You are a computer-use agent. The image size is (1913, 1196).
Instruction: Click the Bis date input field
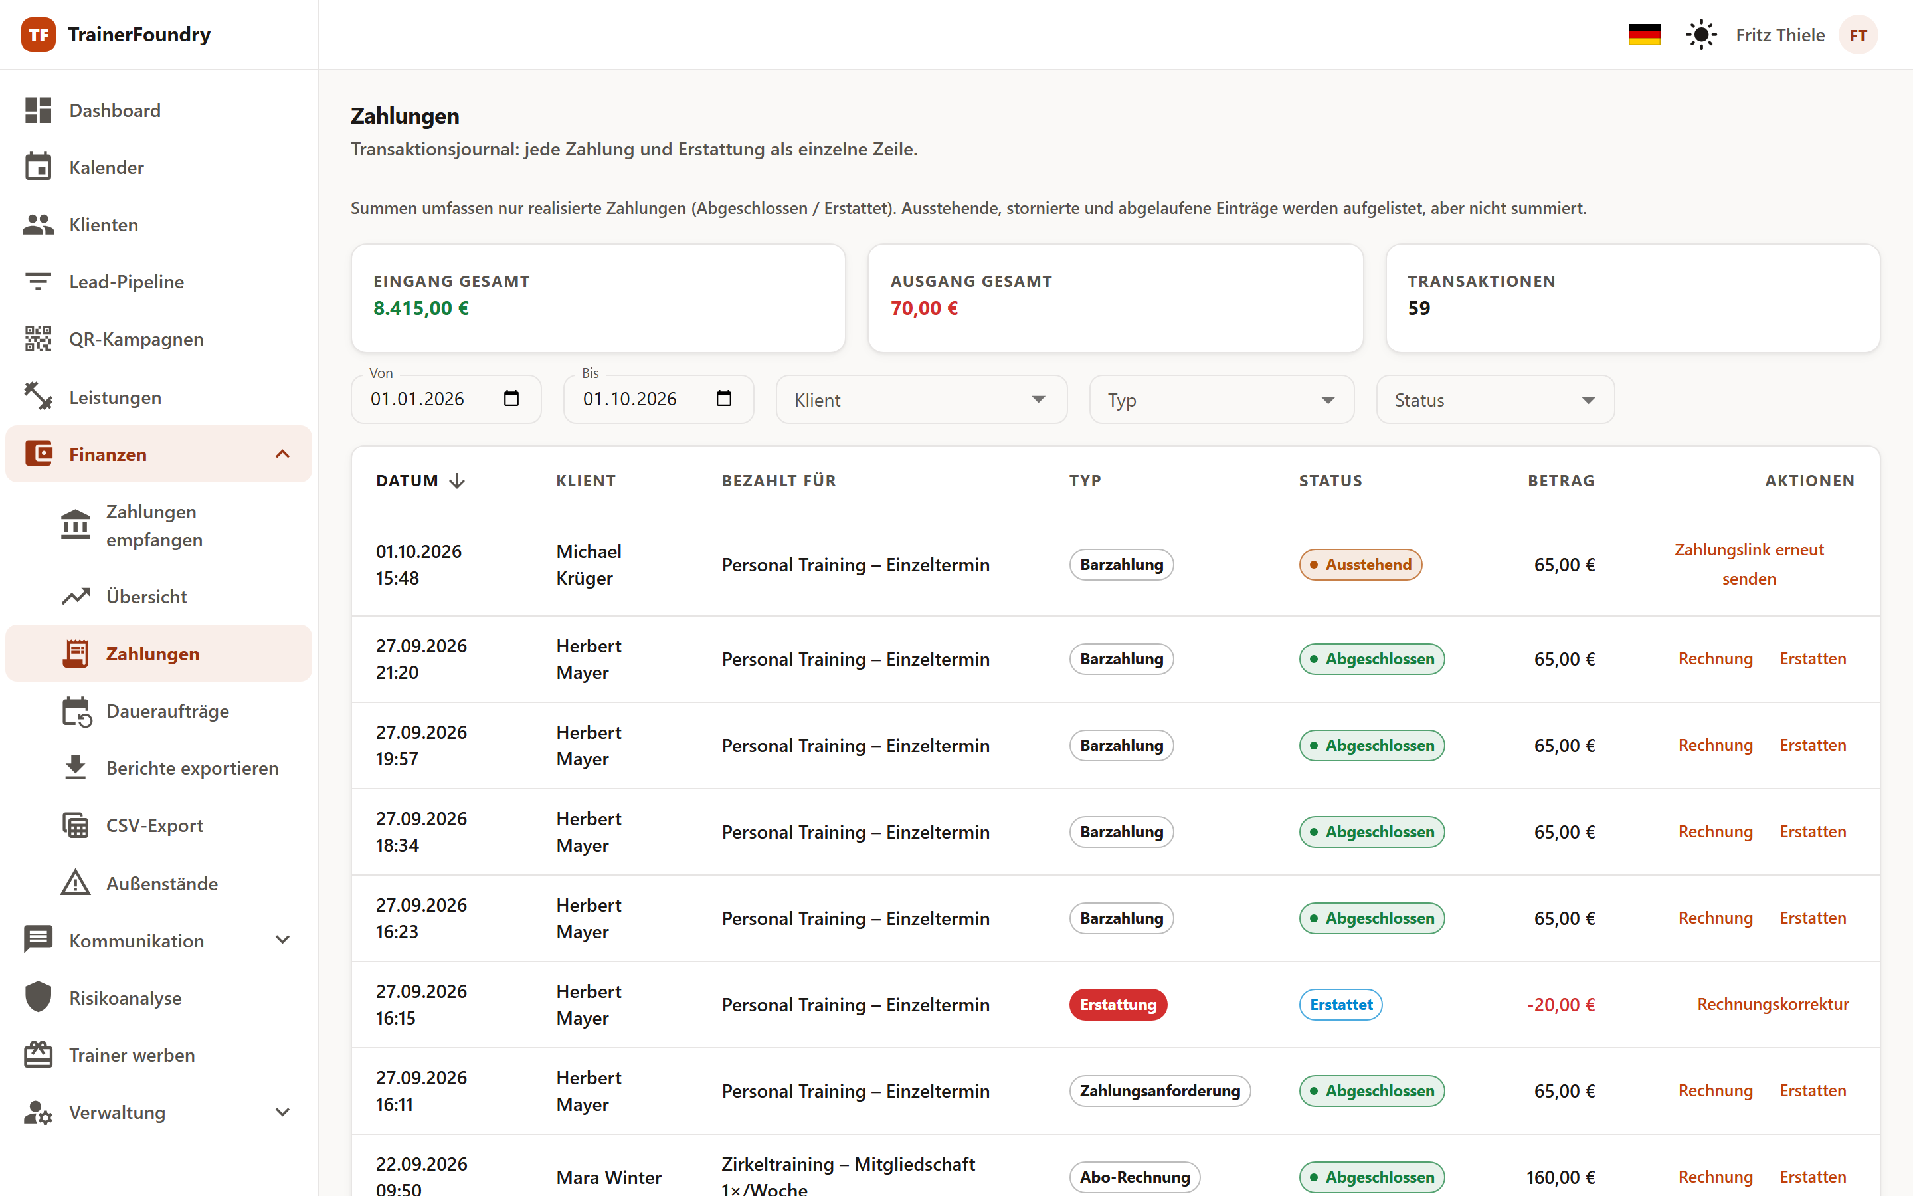pos(658,399)
